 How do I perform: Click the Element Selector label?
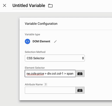coord(35,68)
